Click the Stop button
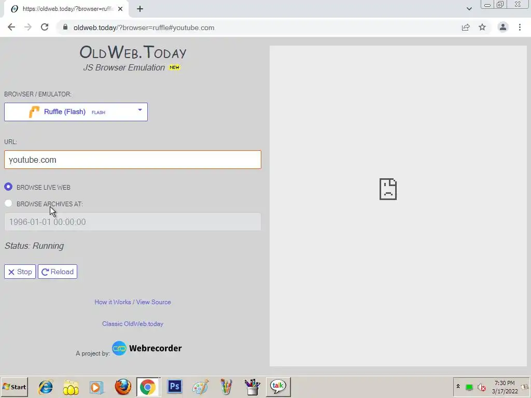This screenshot has width=531, height=398. (x=20, y=272)
